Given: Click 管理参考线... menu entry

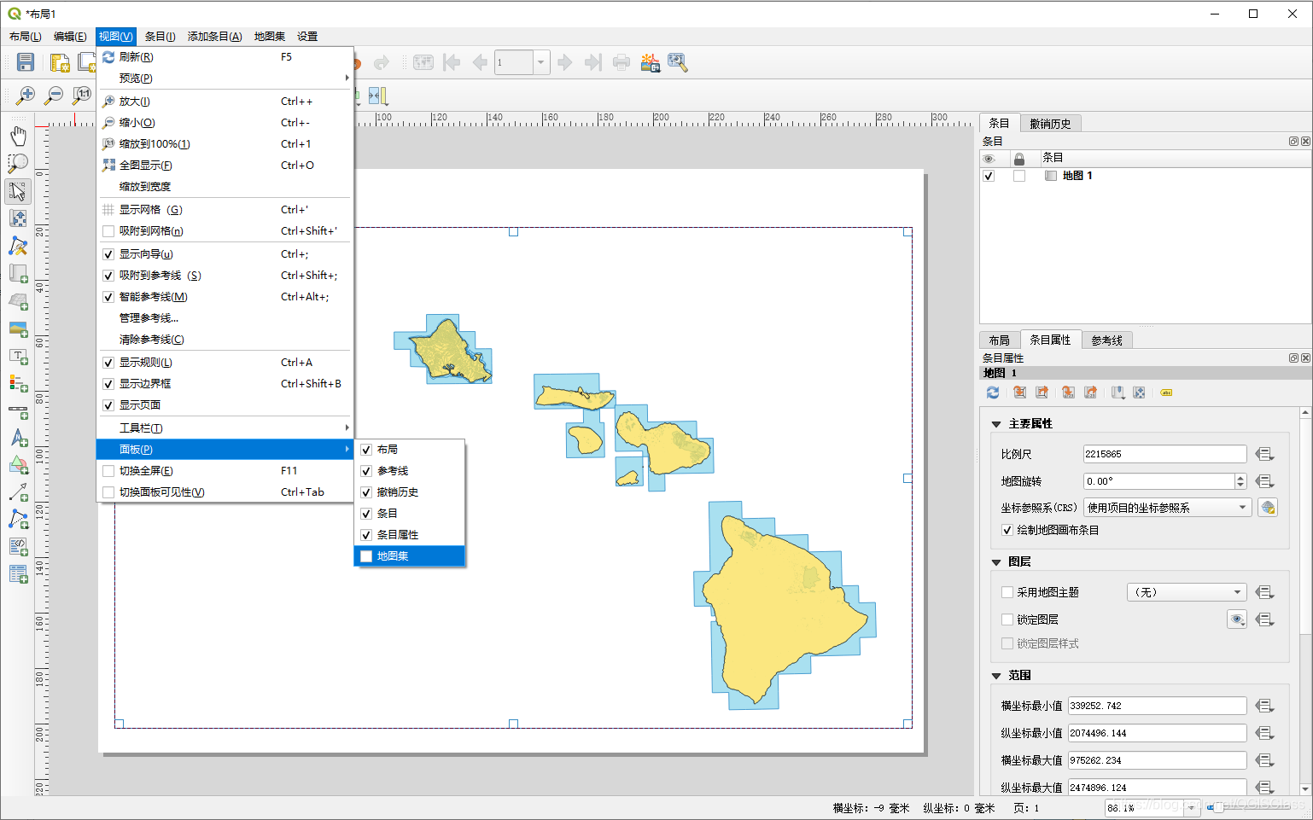Looking at the screenshot, I should (225, 318).
